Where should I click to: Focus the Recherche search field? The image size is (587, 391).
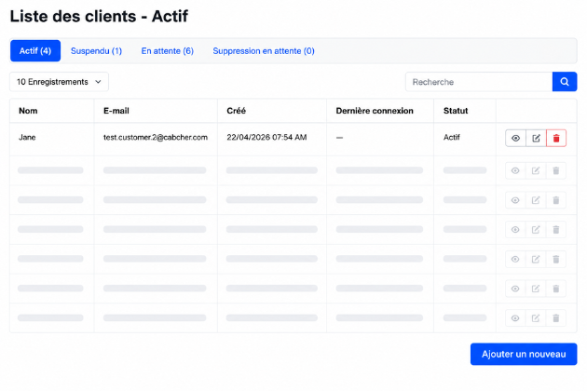(479, 82)
